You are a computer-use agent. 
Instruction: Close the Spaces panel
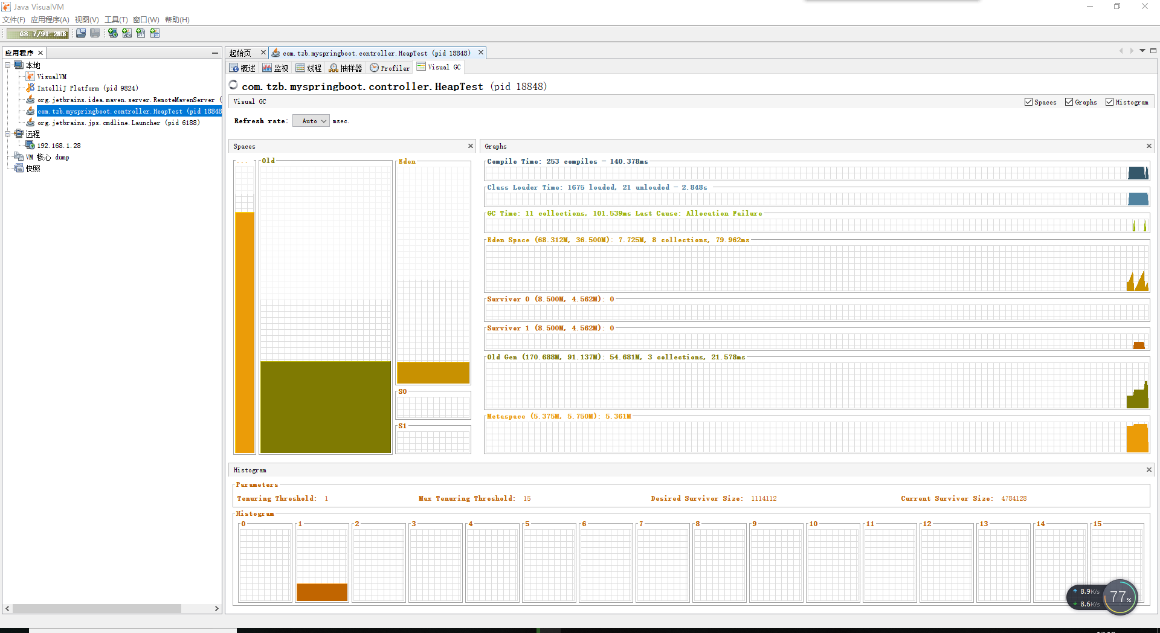tap(471, 146)
